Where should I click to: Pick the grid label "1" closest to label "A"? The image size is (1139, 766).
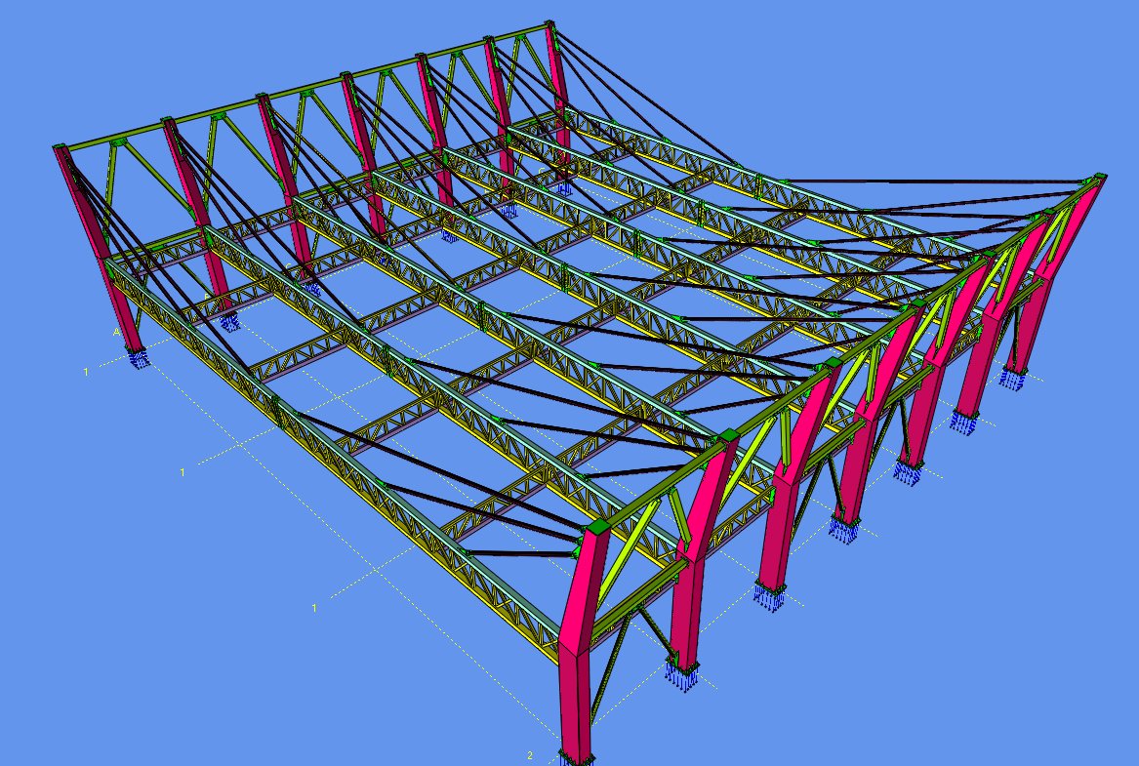click(x=86, y=372)
